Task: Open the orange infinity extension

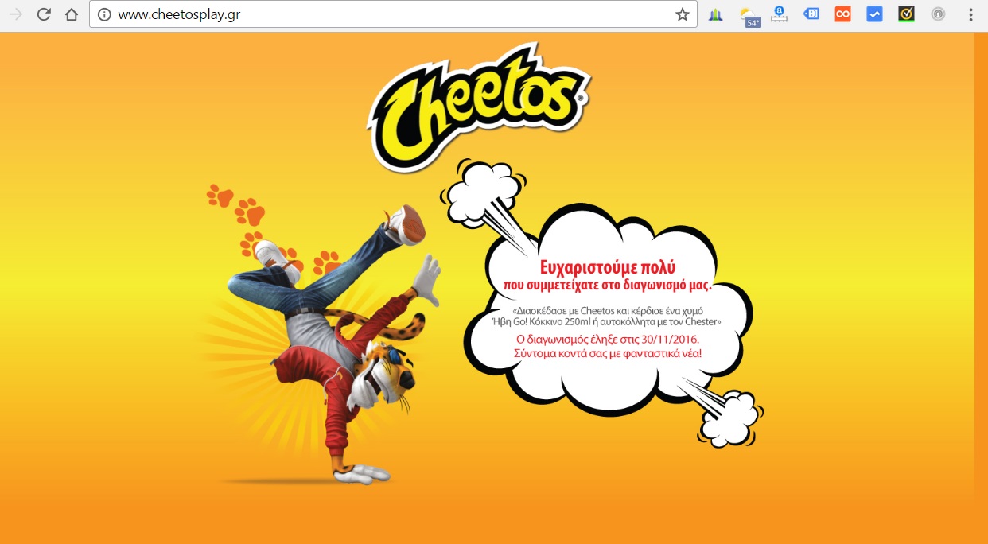Action: tap(842, 14)
